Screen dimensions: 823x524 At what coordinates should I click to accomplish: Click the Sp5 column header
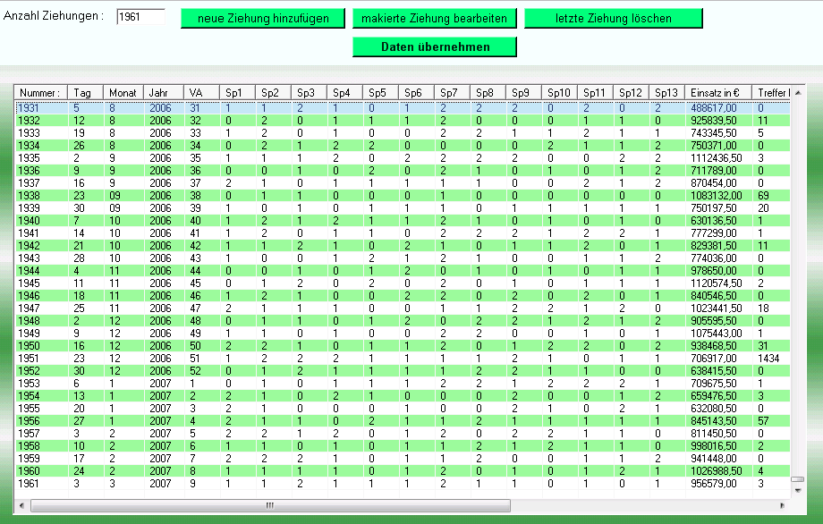tap(380, 93)
